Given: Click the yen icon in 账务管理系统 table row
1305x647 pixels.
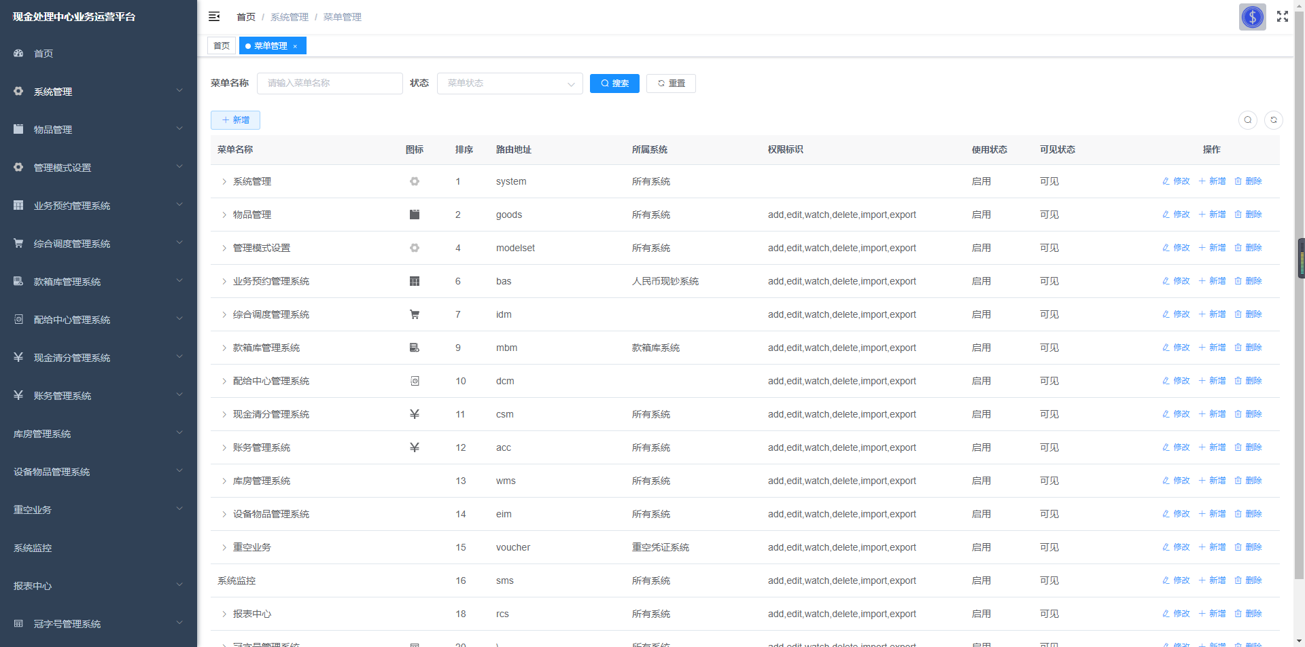Looking at the screenshot, I should pos(415,447).
